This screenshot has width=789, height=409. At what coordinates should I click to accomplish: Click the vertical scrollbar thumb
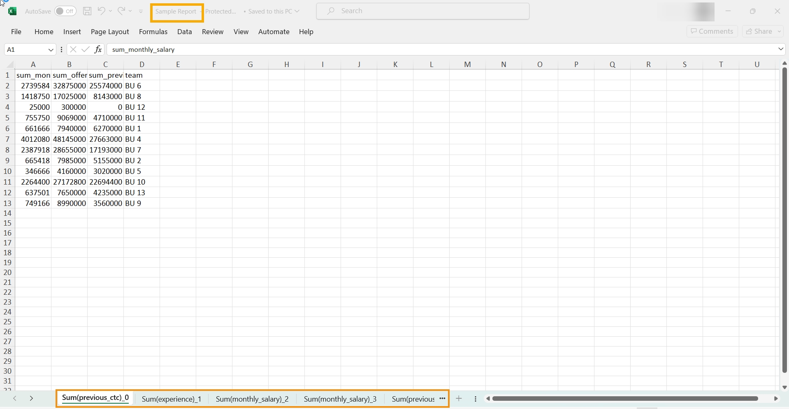pyautogui.click(x=784, y=220)
